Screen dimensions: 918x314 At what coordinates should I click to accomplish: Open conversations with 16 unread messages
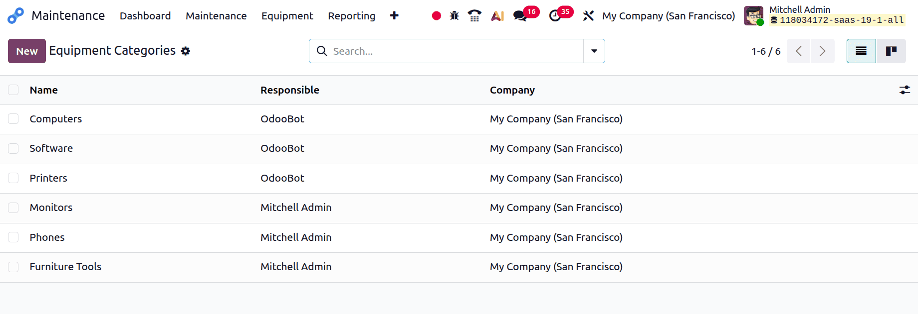point(526,14)
